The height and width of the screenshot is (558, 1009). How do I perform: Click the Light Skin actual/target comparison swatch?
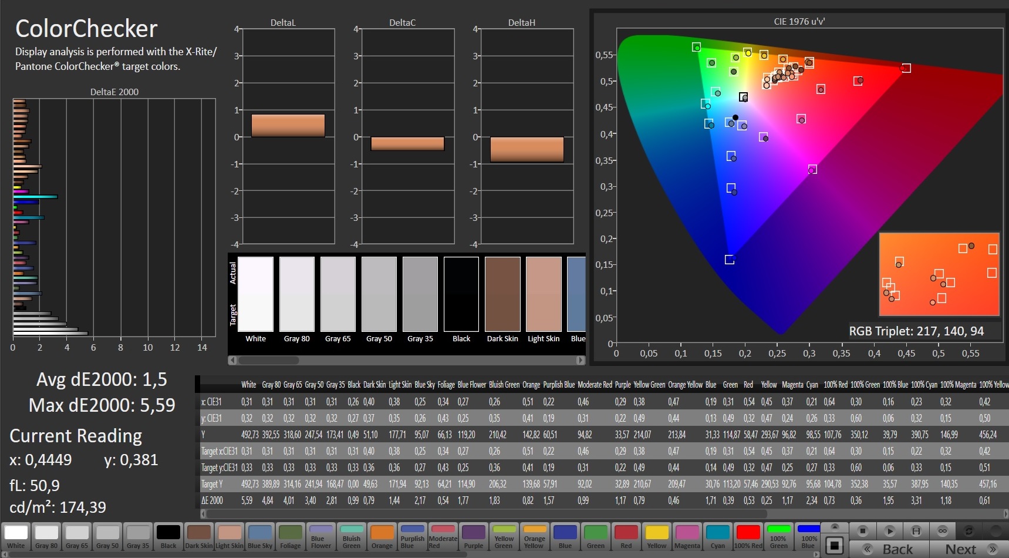click(x=544, y=294)
